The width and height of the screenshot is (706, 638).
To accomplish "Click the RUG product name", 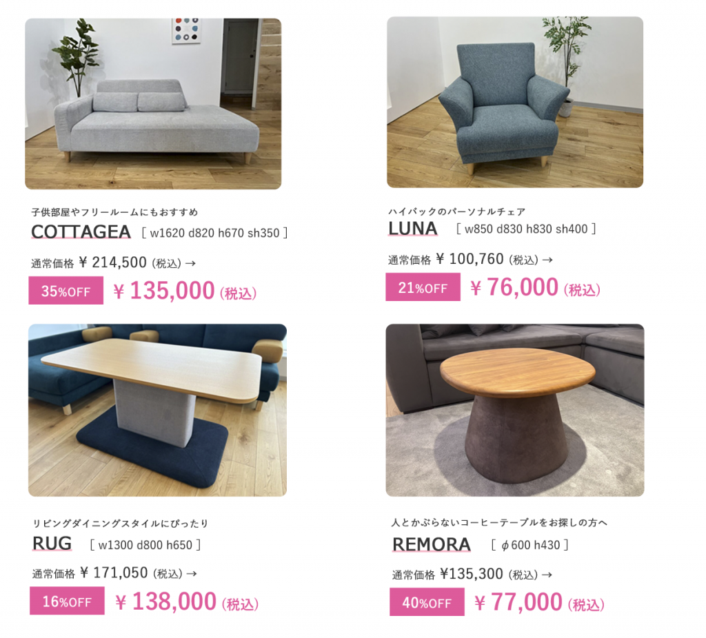I will click(52, 544).
